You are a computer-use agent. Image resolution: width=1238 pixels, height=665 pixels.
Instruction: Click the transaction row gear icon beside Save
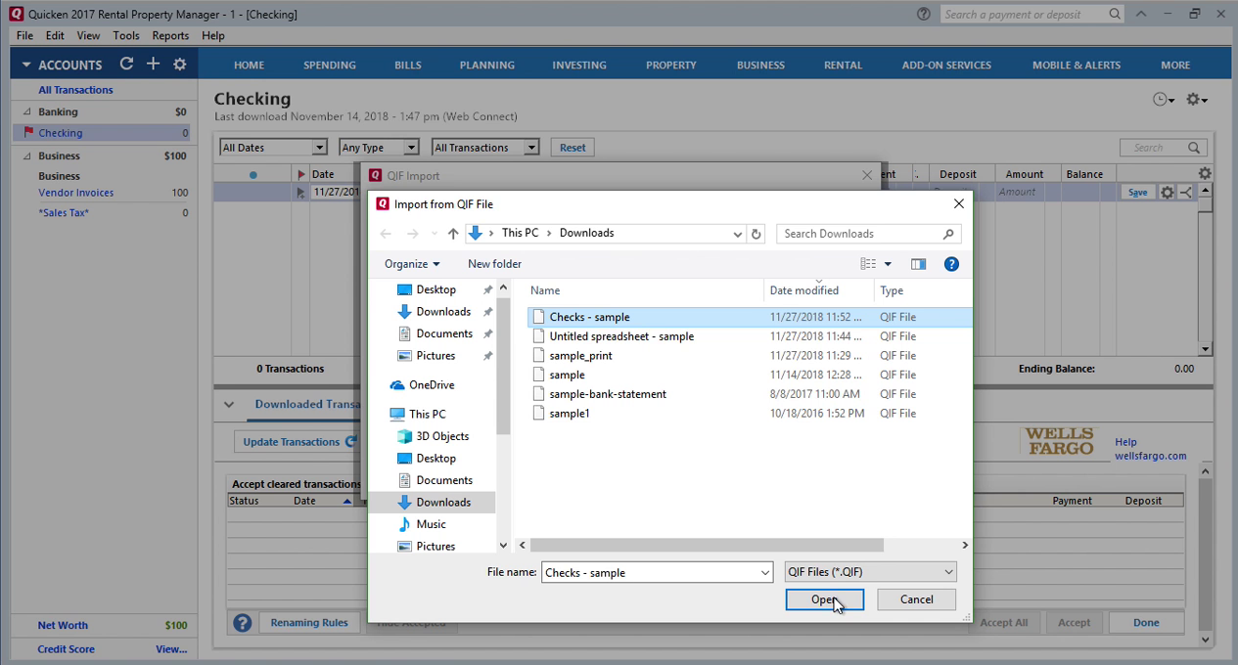pyautogui.click(x=1167, y=193)
